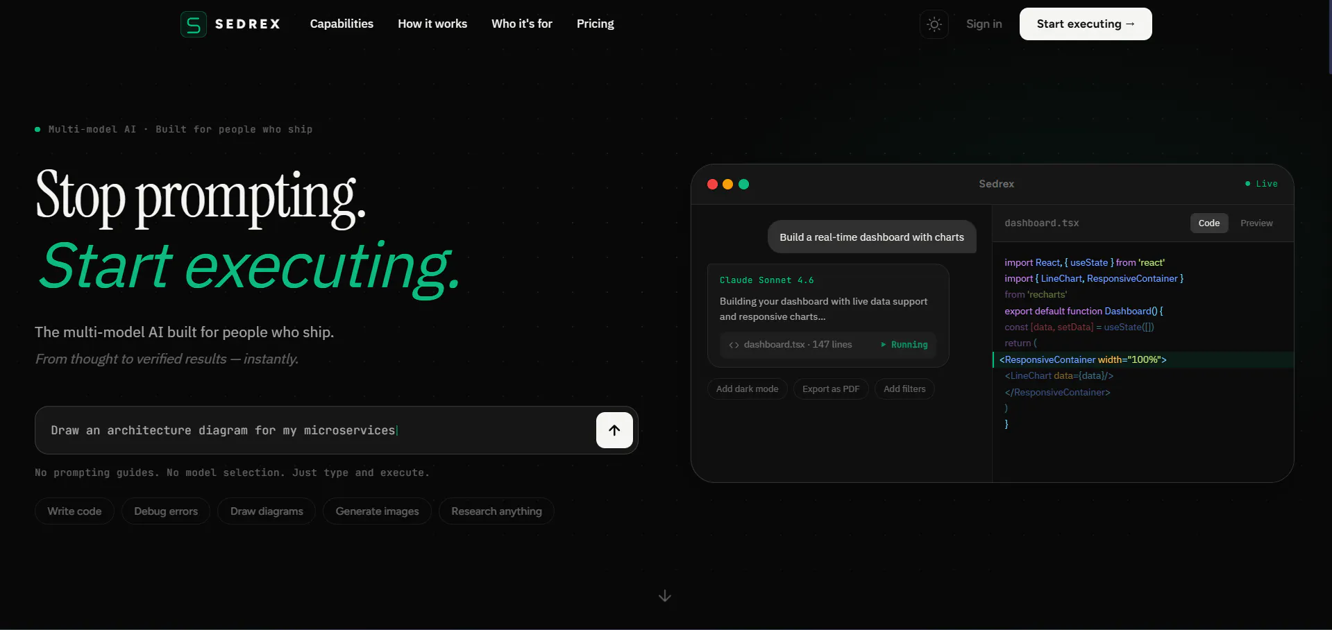Select the Generate images chip
The height and width of the screenshot is (630, 1332).
(377, 511)
